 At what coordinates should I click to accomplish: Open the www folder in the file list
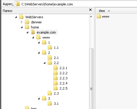tap(103, 16)
